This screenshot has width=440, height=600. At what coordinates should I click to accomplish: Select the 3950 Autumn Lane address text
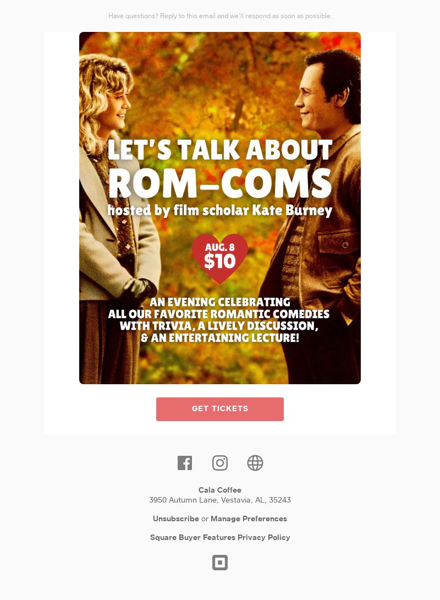(x=220, y=500)
